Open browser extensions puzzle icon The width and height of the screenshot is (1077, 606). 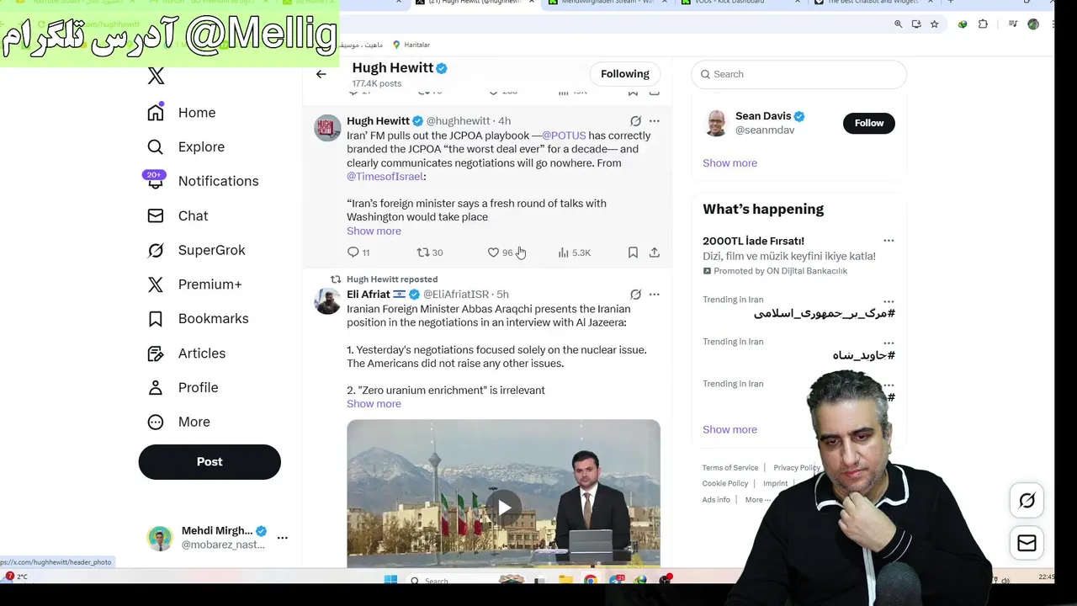coord(983,24)
